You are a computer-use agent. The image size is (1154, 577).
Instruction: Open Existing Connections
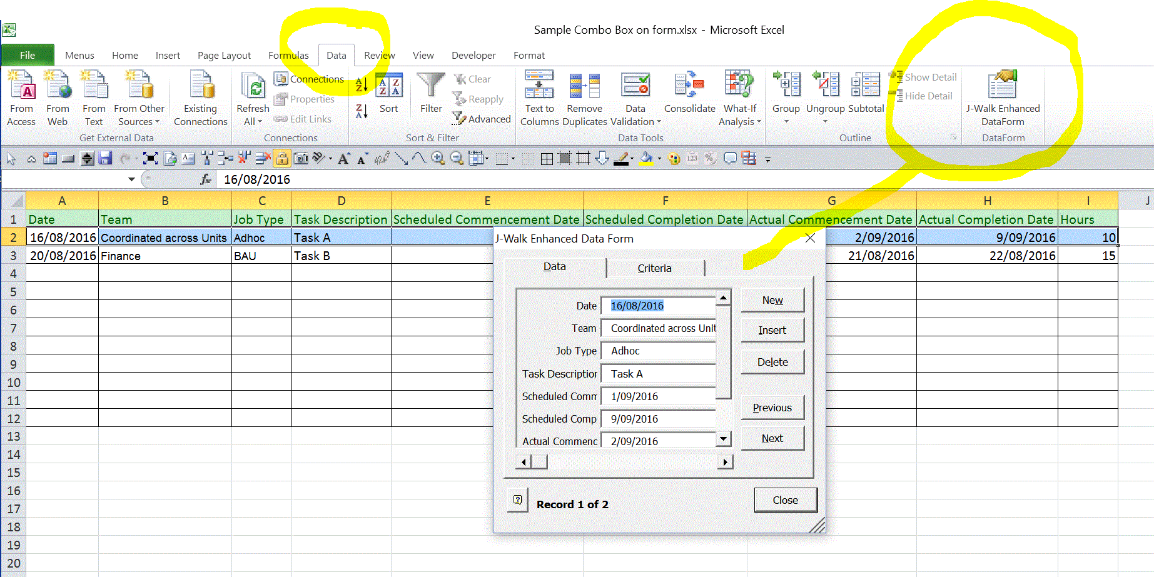(x=201, y=98)
